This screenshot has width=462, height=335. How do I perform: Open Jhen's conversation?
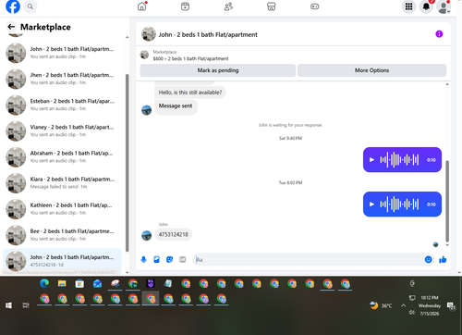(x=63, y=79)
